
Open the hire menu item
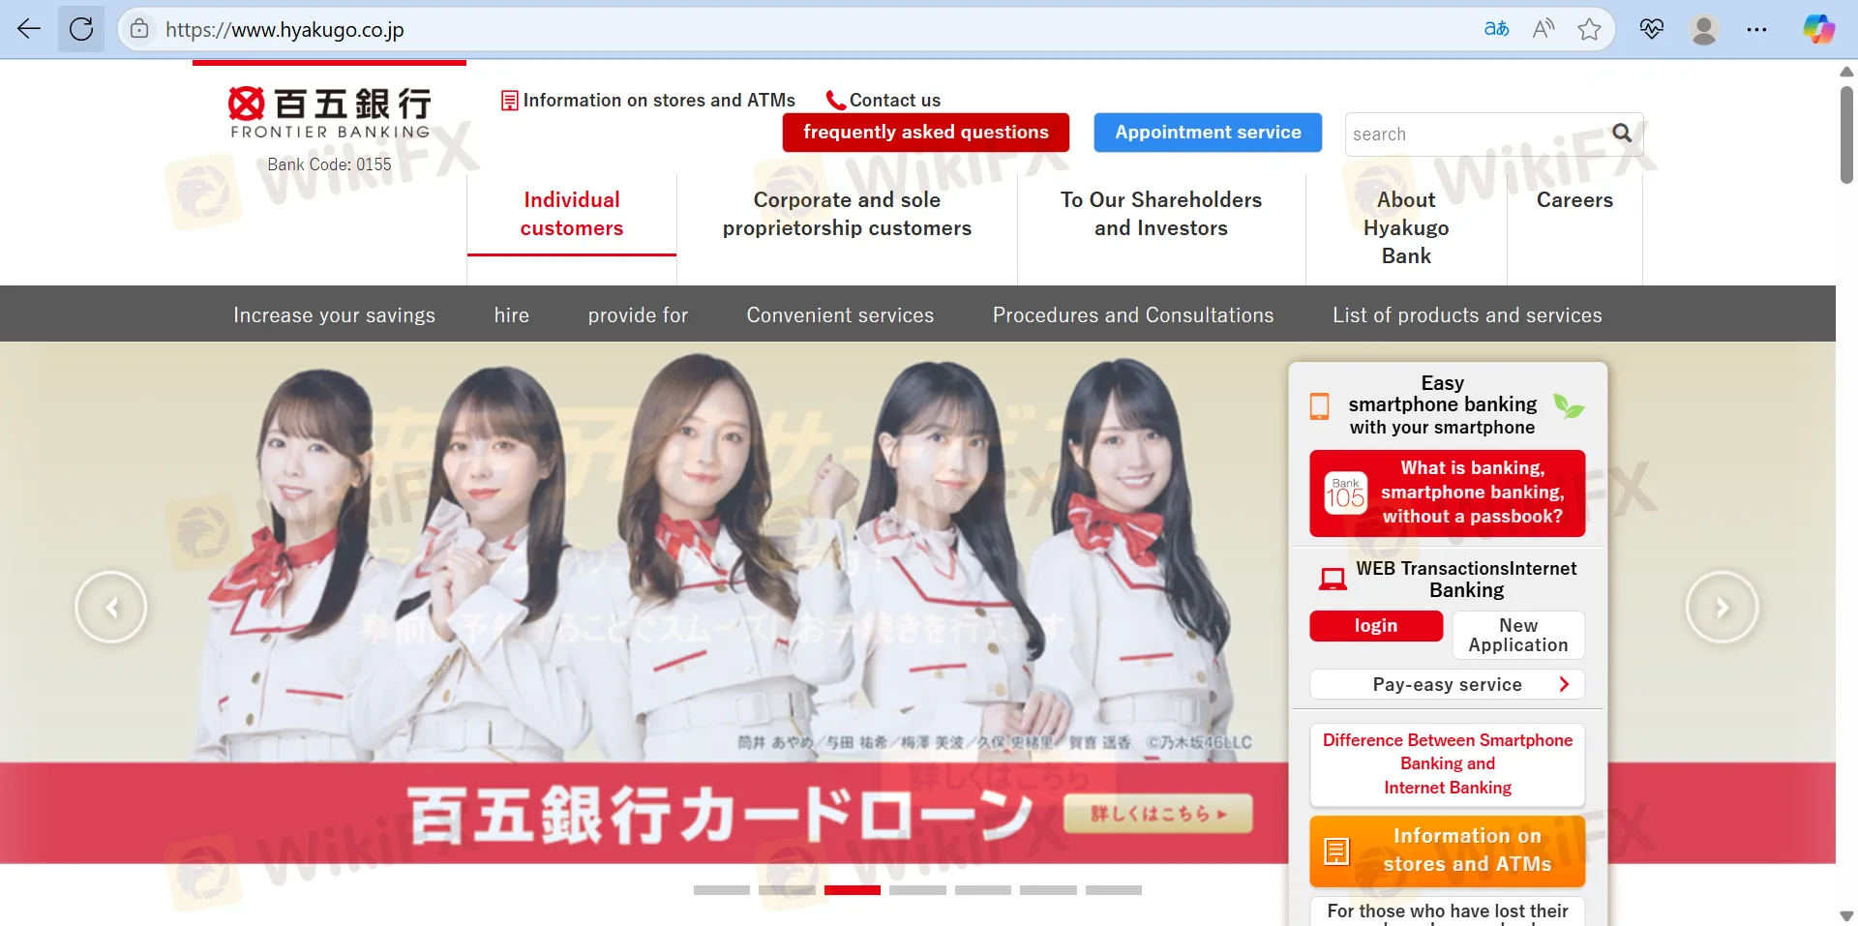pos(512,314)
